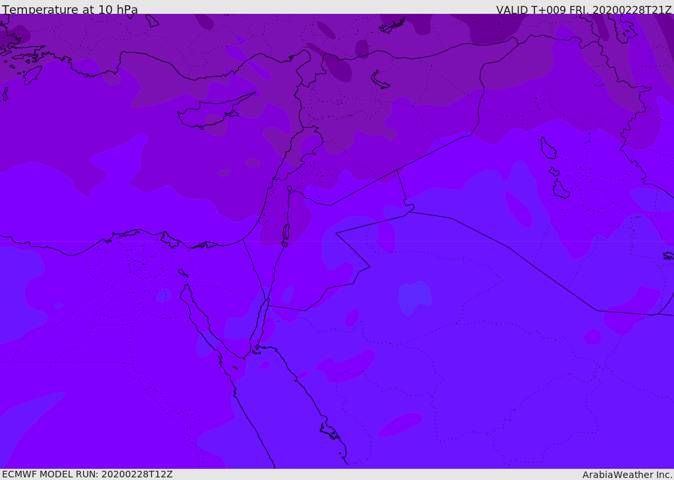Click the "Temperature at 10 hPa" title
Image resolution: width=674 pixels, height=480 pixels.
70,10
